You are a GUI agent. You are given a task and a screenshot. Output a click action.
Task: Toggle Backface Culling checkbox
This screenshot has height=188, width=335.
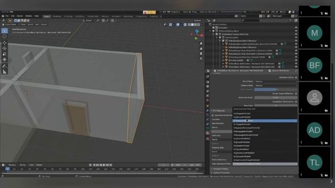(296, 77)
